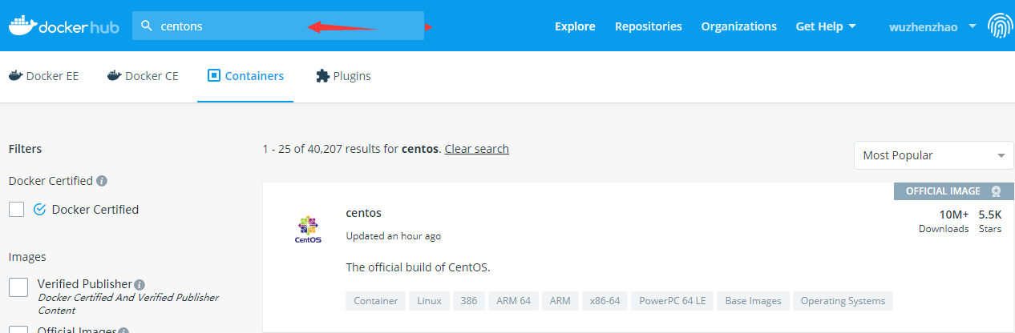This screenshot has width=1015, height=333.
Task: Click the Base Images tag
Action: point(754,301)
